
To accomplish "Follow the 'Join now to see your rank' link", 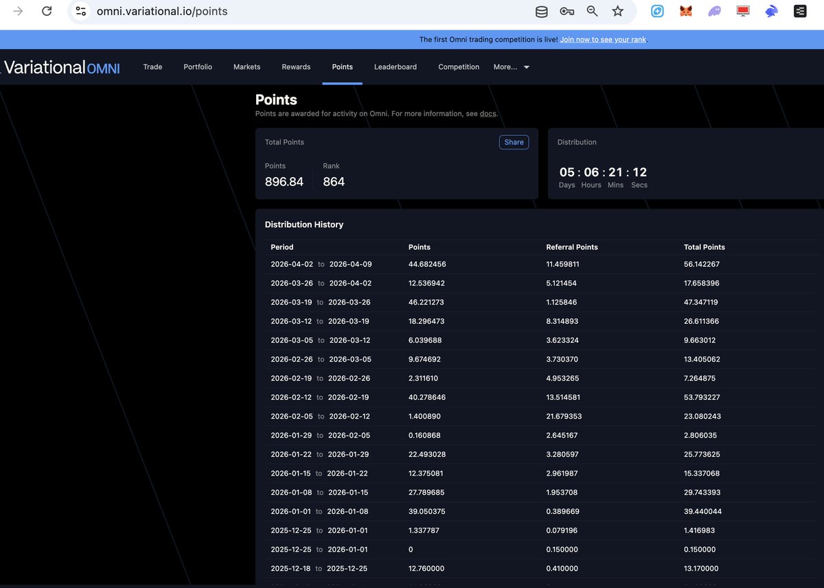I will pyautogui.click(x=603, y=39).
